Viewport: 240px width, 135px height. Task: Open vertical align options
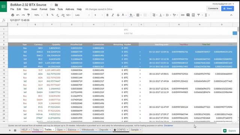(161, 15)
